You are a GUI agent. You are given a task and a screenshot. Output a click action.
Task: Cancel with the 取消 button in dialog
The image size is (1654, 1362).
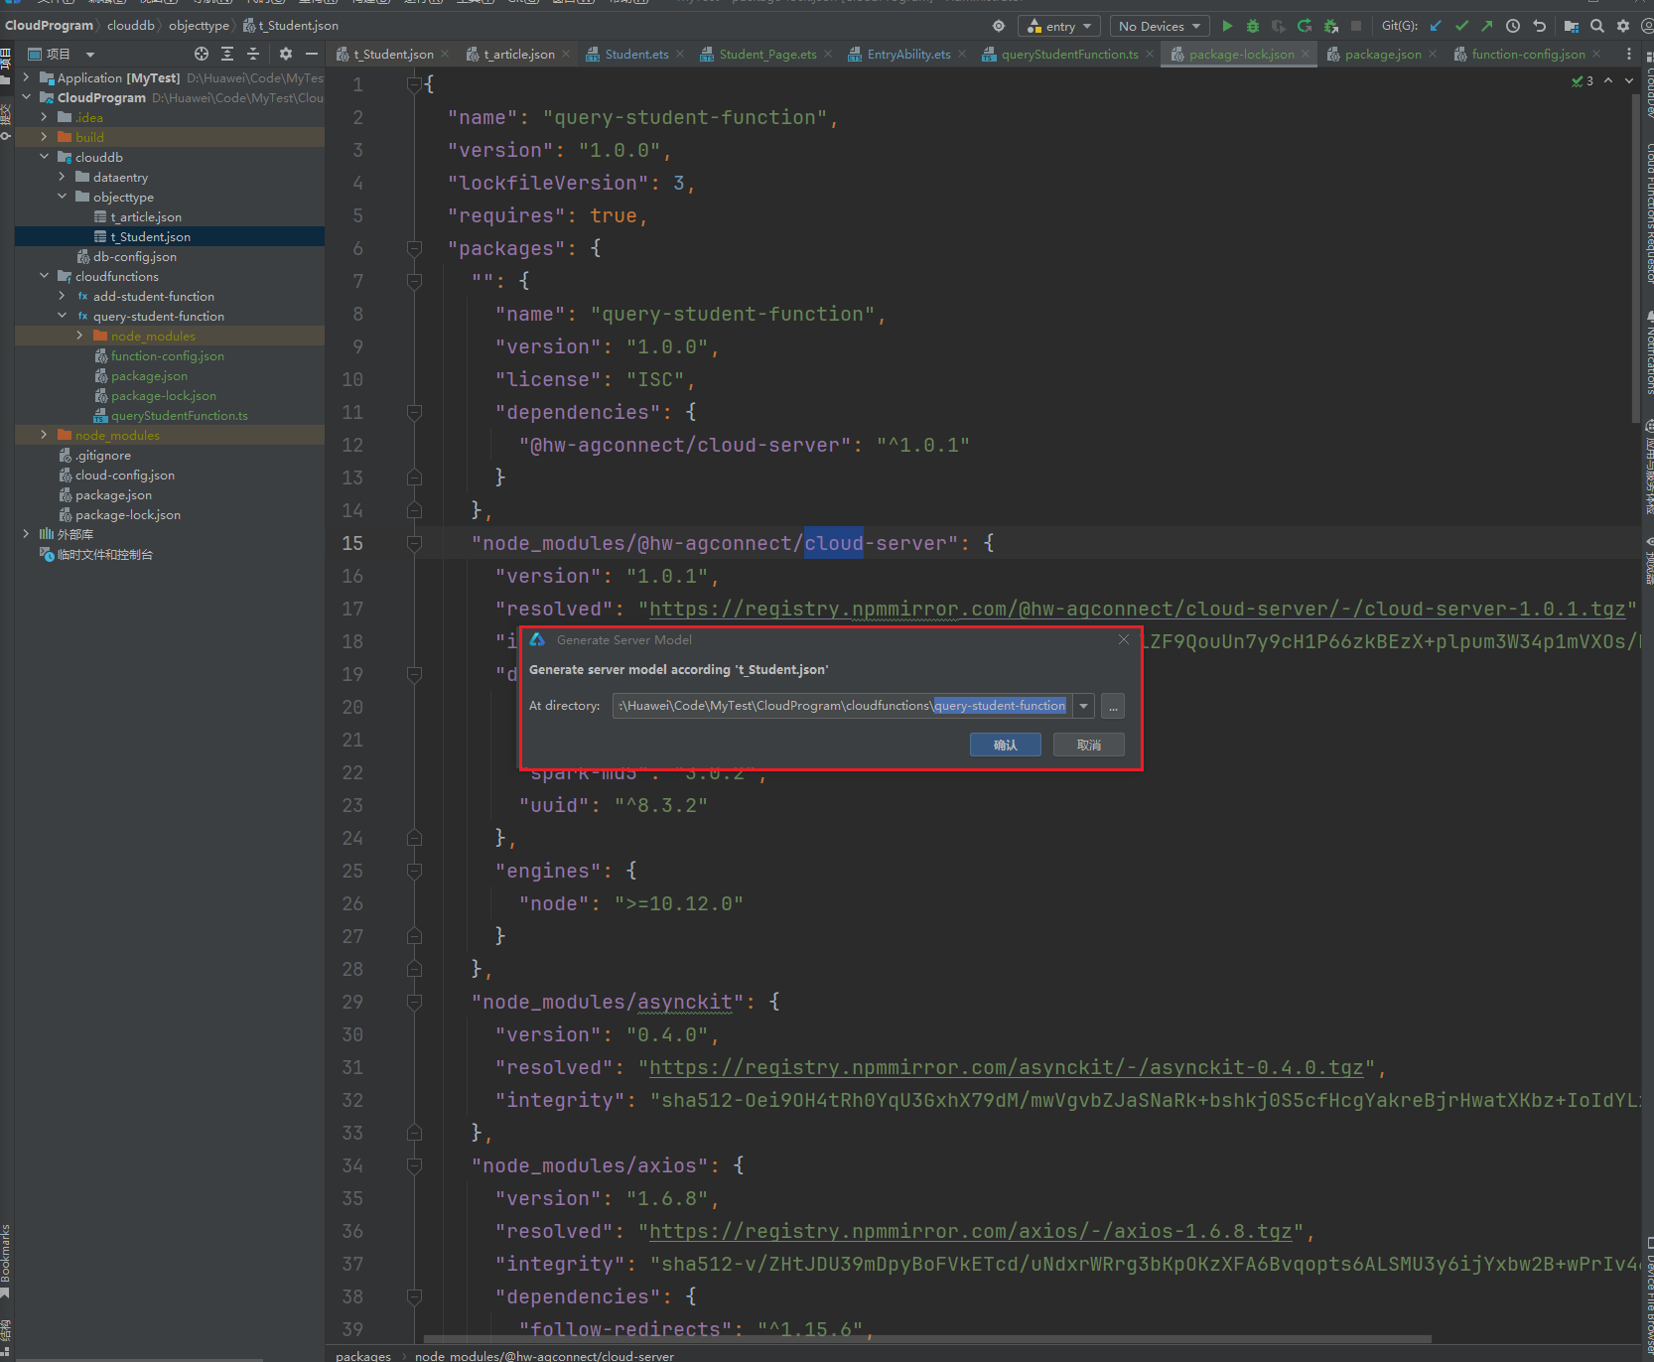pyautogui.click(x=1088, y=745)
